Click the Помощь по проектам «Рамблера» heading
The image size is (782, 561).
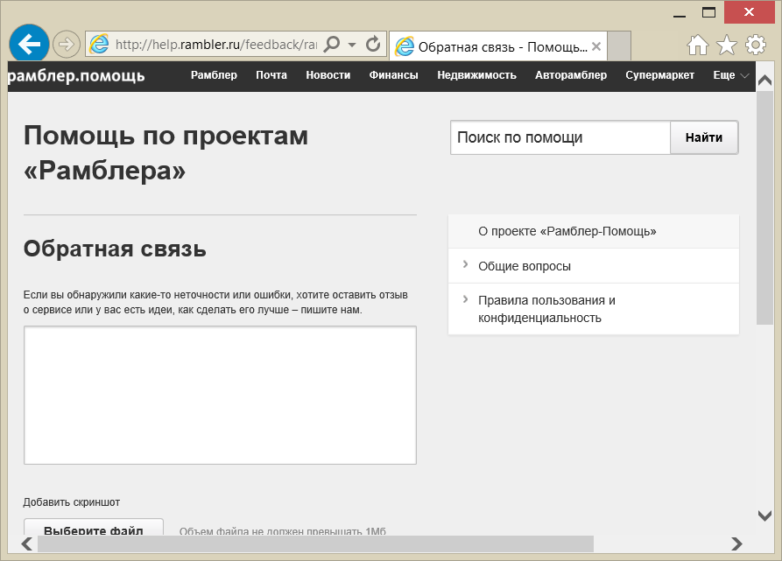pos(166,152)
